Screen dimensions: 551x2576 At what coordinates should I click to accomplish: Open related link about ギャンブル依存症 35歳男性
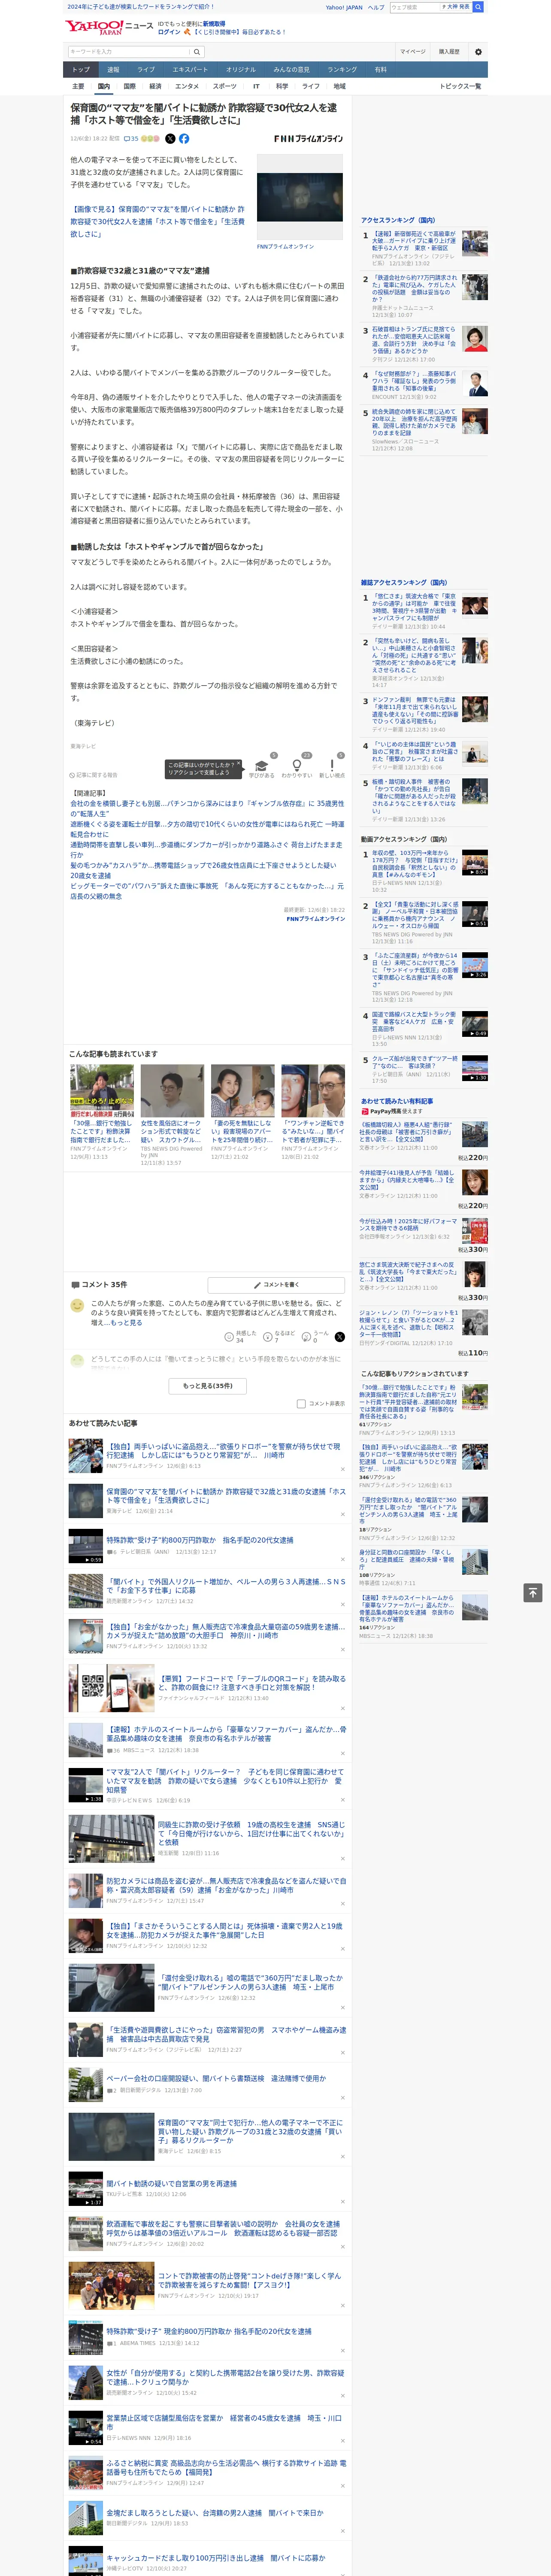207,808
